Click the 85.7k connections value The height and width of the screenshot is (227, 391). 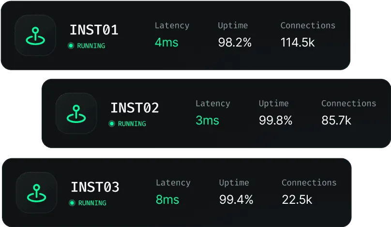coord(336,121)
